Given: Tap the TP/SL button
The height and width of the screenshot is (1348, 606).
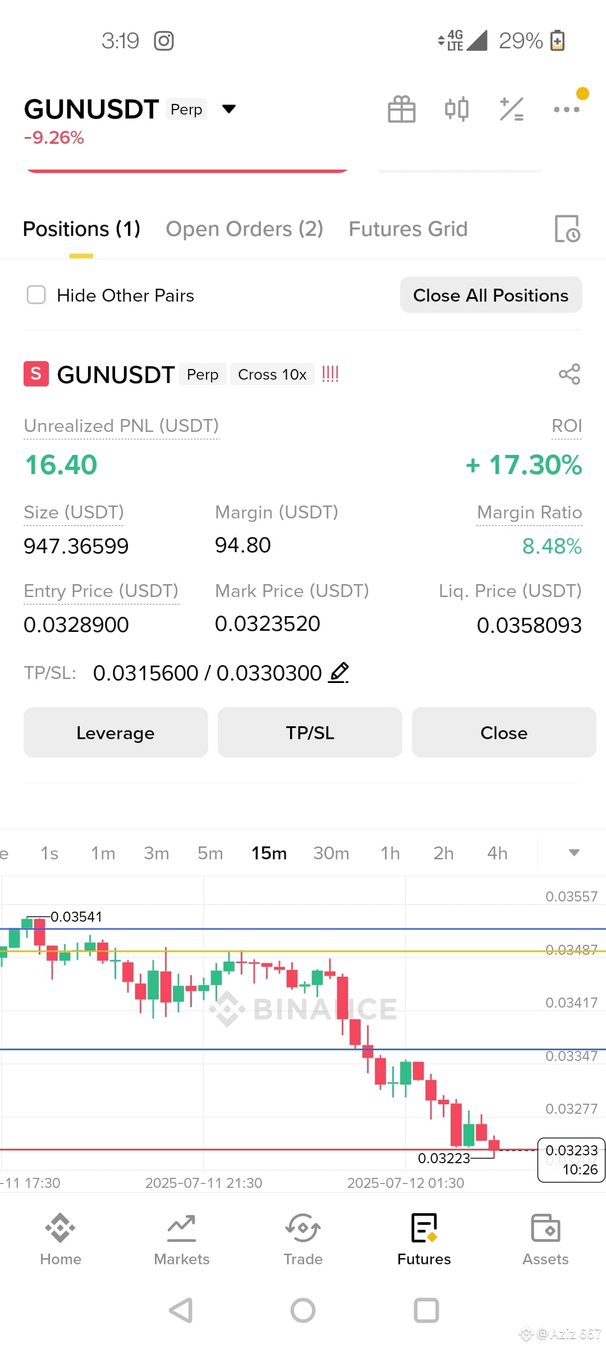Looking at the screenshot, I should (310, 732).
